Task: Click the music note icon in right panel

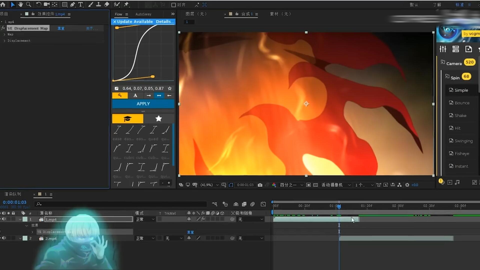Action: (457, 182)
